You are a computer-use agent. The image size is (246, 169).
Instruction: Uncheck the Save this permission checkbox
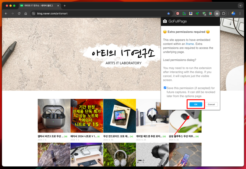pos(165,88)
